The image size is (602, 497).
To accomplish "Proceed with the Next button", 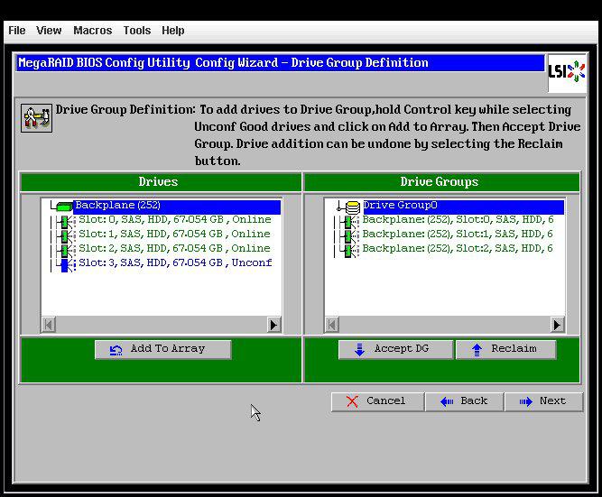I will click(x=543, y=401).
